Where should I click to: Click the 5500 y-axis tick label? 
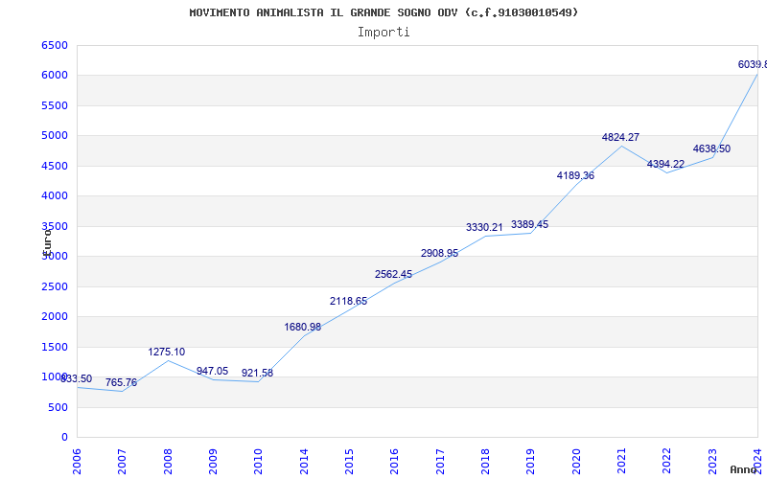point(55,105)
